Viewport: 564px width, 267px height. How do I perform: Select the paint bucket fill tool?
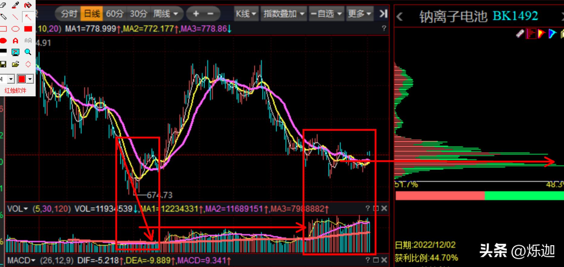coord(28,5)
